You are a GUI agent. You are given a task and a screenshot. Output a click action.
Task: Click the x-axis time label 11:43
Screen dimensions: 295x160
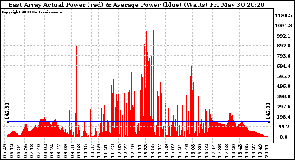pos(112,151)
